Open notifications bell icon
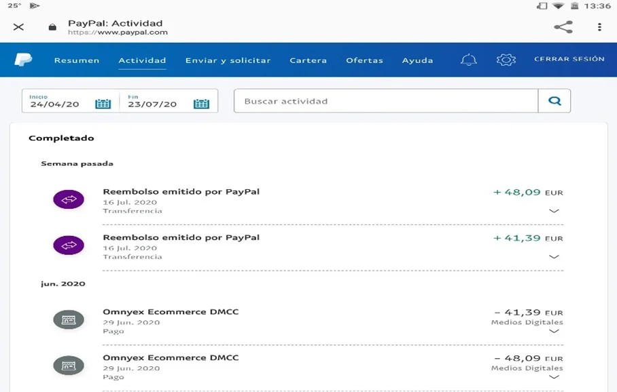 [x=468, y=60]
